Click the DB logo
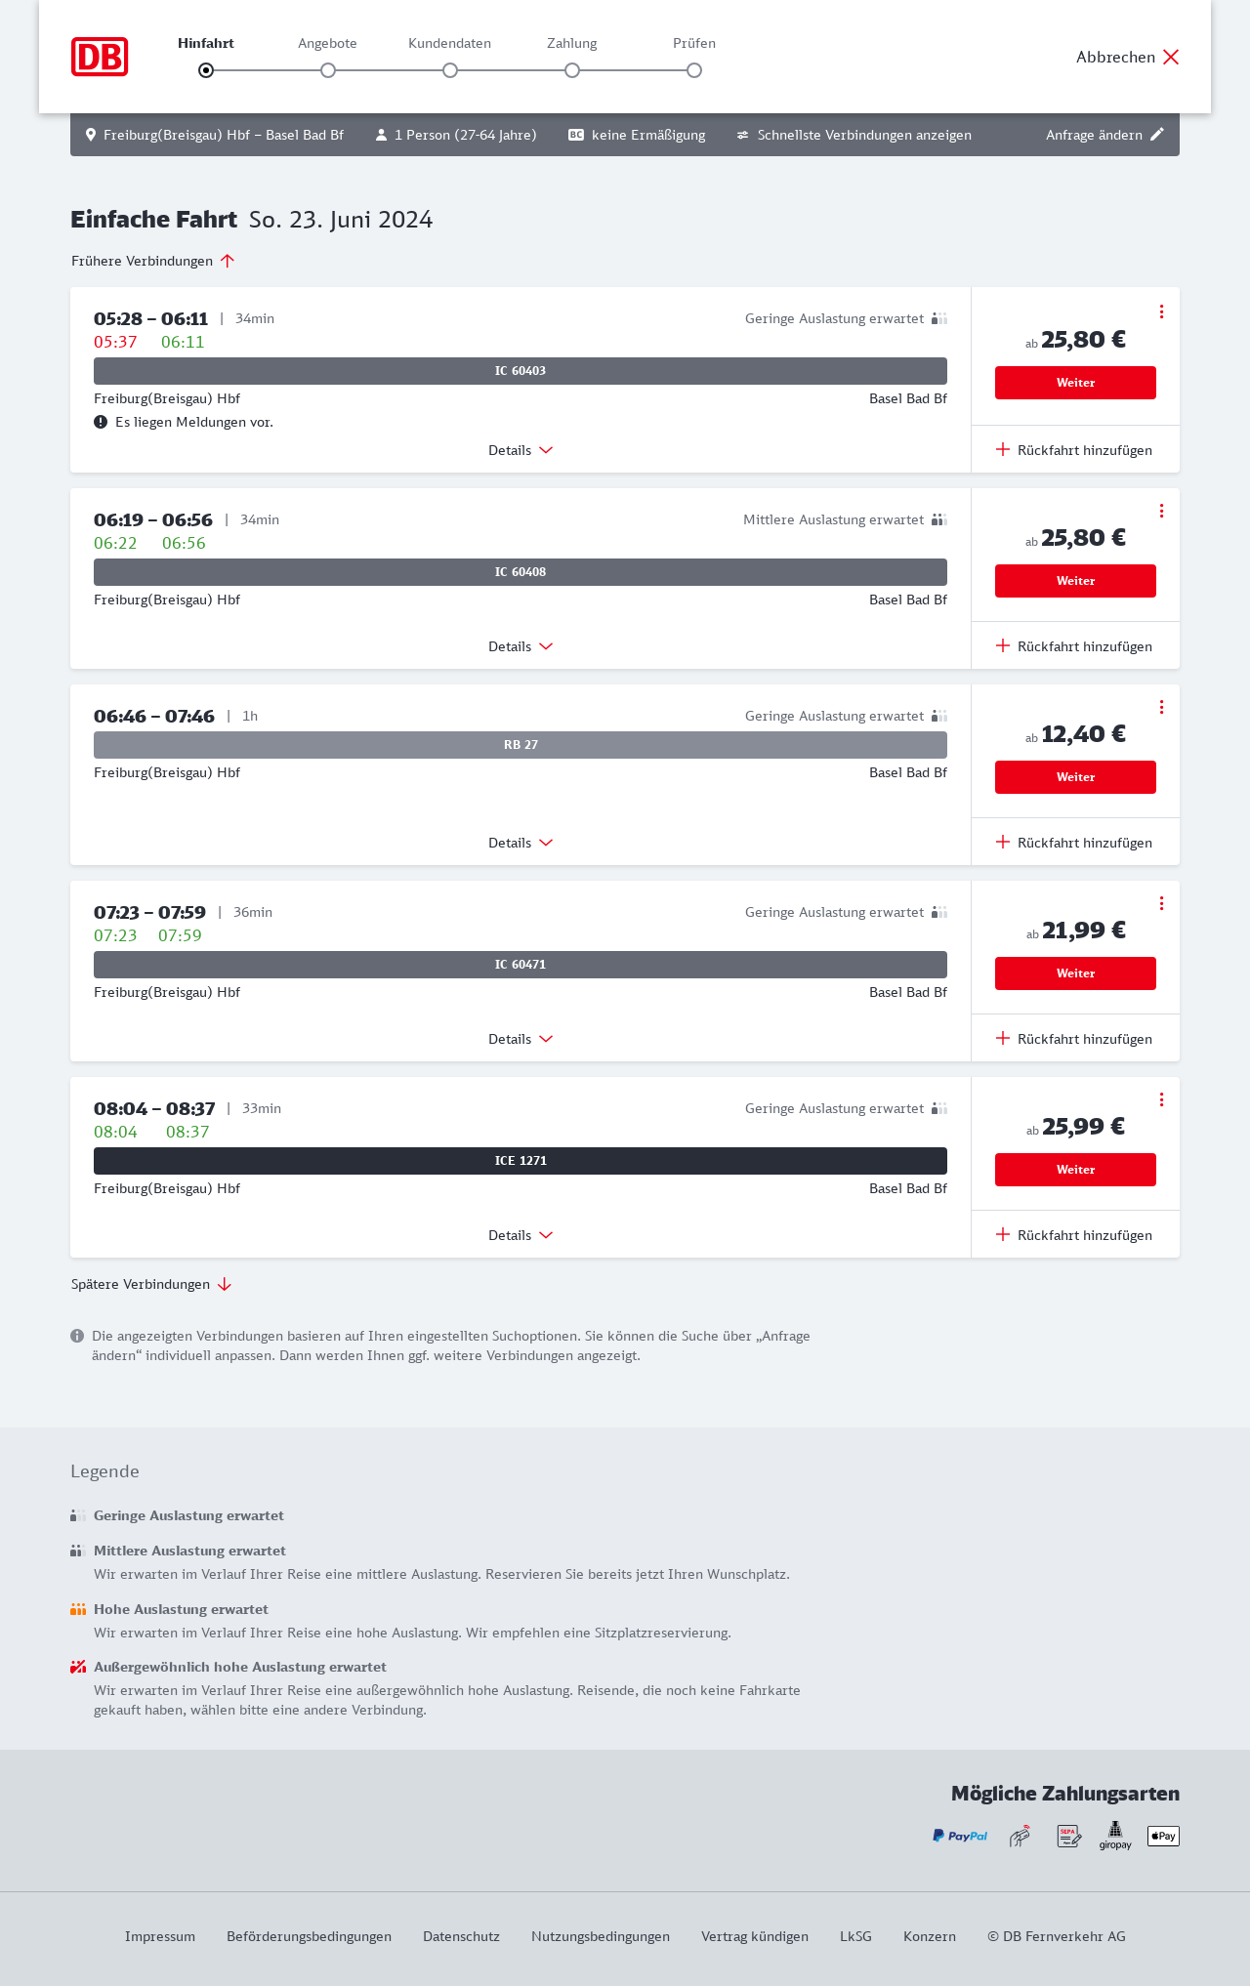Screen dimensions: 1250x1986 (x=100, y=57)
